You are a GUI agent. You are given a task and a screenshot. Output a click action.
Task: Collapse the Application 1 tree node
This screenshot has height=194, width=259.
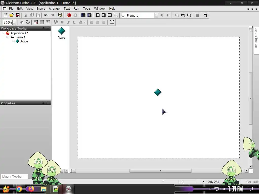(x=3, y=33)
